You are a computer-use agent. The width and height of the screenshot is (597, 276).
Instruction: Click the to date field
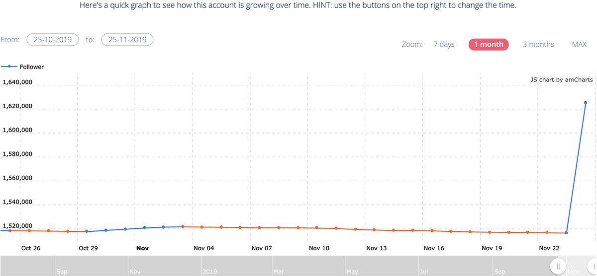(x=127, y=40)
